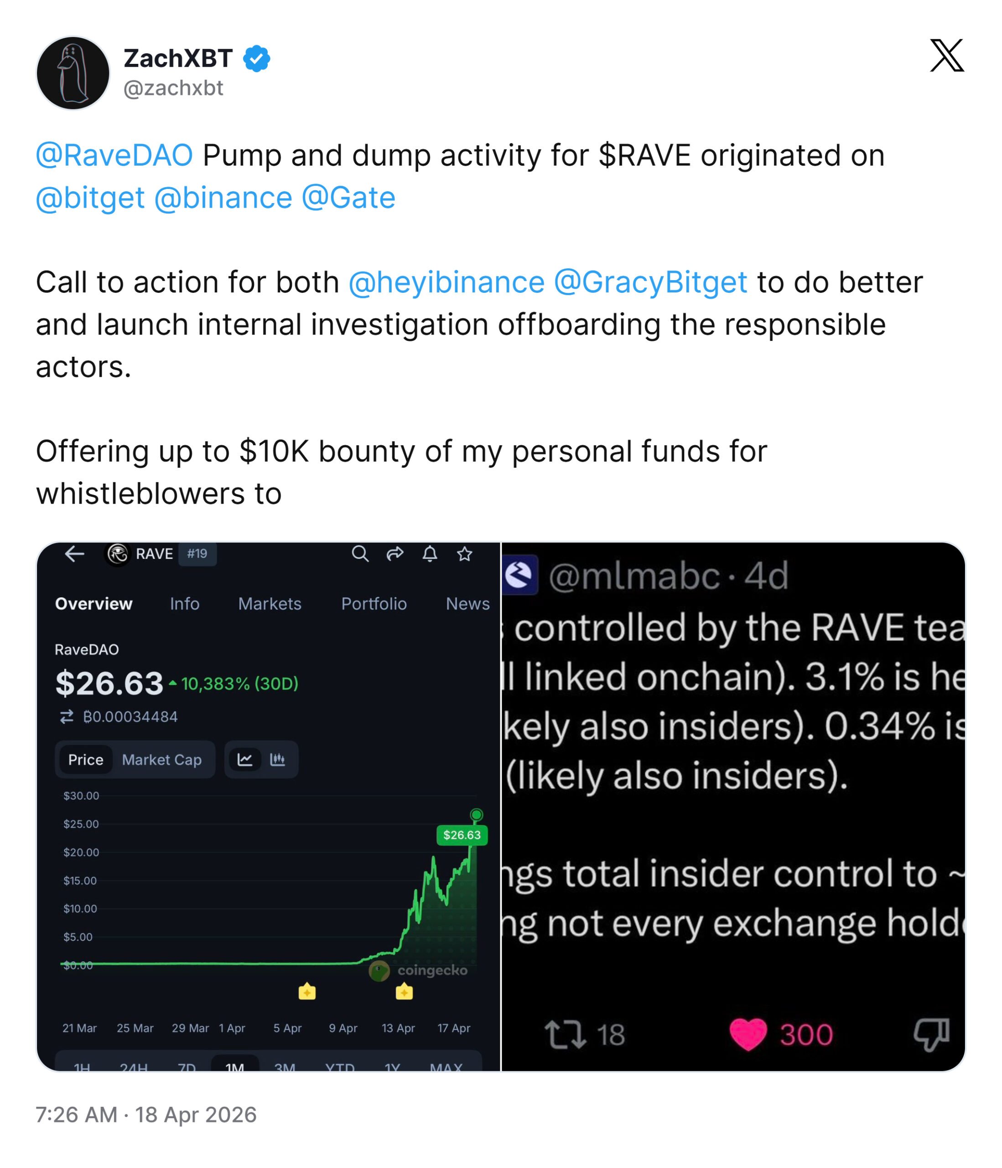1002x1168 pixels.
Task: Switch to the line chart view
Action: tap(244, 759)
